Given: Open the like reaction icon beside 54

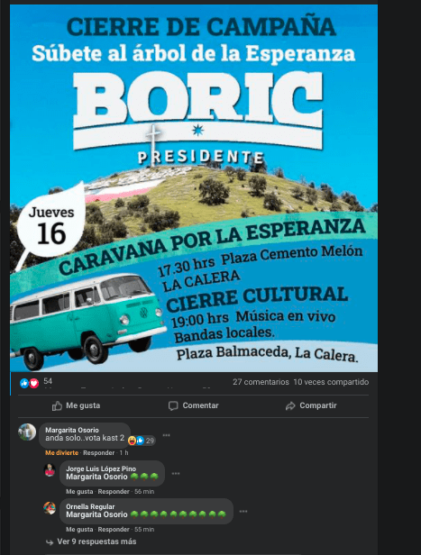Looking at the screenshot, I should 24,383.
